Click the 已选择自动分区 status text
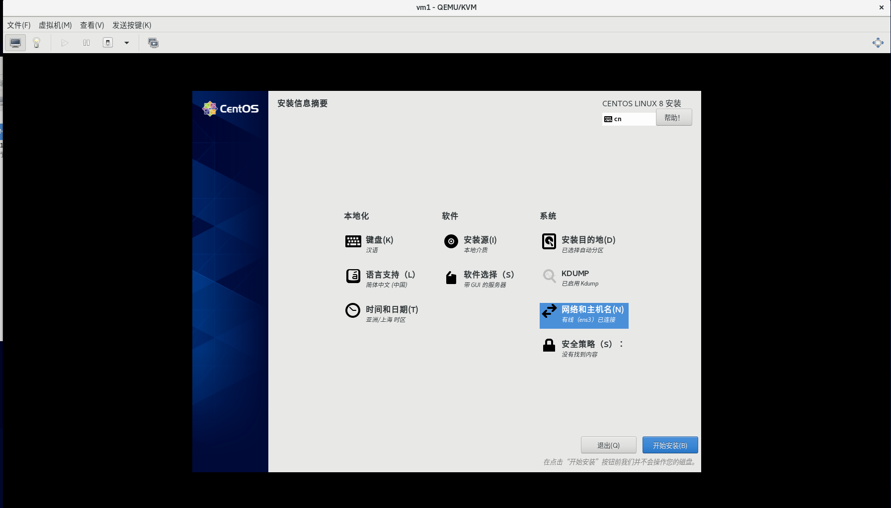The height and width of the screenshot is (508, 891). 582,250
